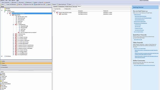This screenshot has height=90, width=160.
Task: Open the Run To Test Window link
Action: [138, 32]
